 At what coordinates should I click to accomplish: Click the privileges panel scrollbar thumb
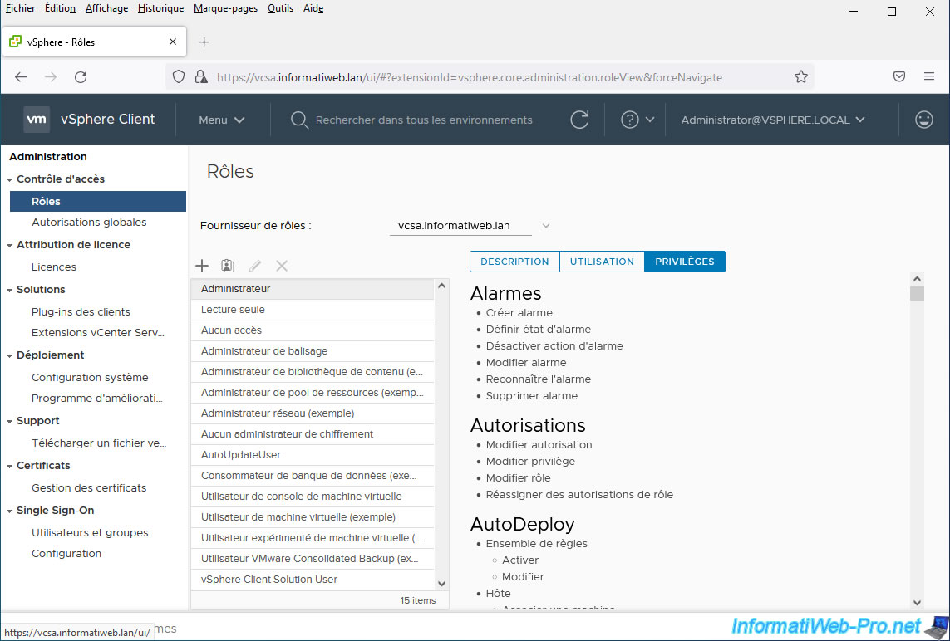tap(917, 294)
